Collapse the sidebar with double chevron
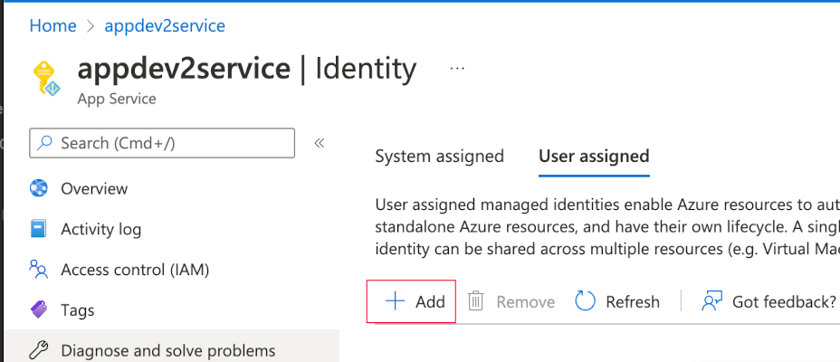 pyautogui.click(x=319, y=143)
